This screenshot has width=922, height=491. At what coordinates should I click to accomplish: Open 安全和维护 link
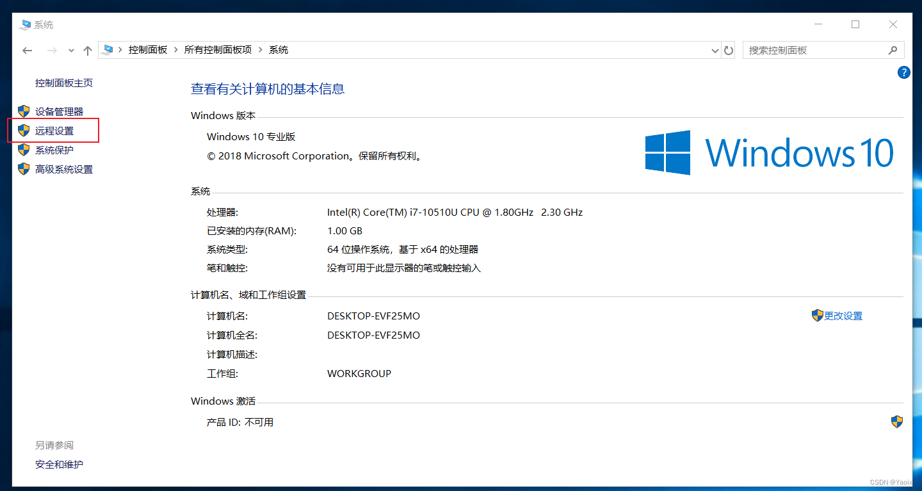point(59,464)
